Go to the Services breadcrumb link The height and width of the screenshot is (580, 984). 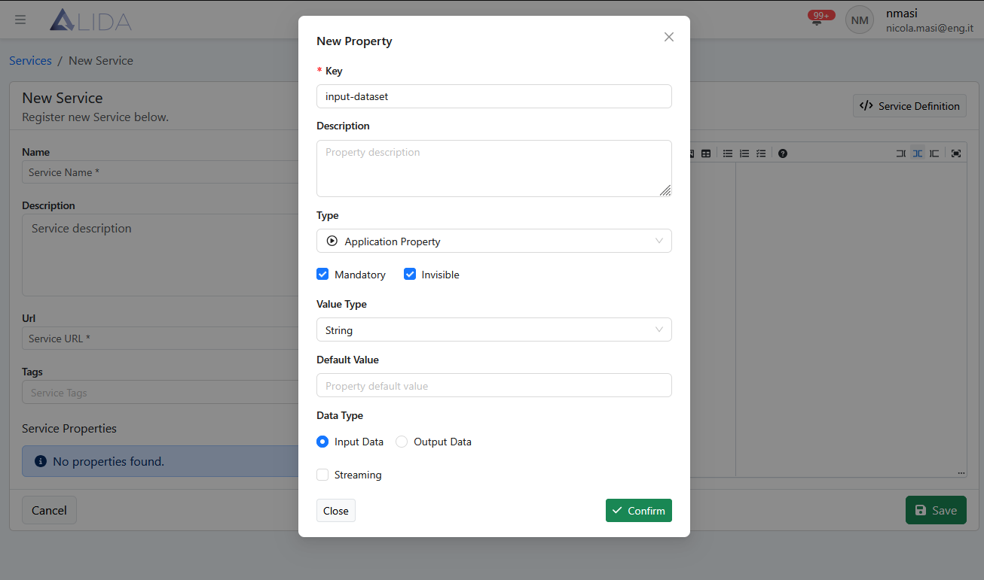30,61
